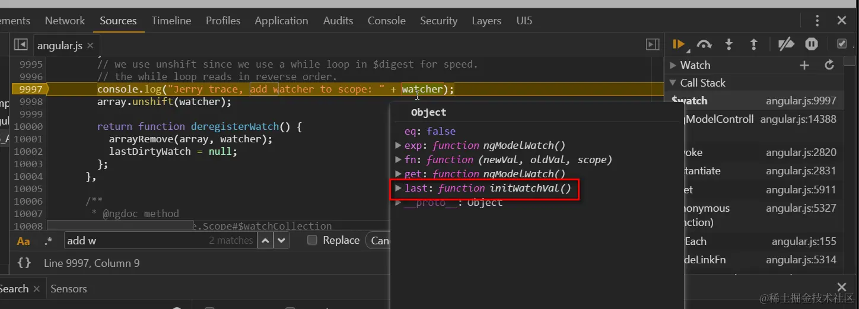Pretty print source with braces icon
Image resolution: width=859 pixels, height=309 pixels.
[x=24, y=263]
